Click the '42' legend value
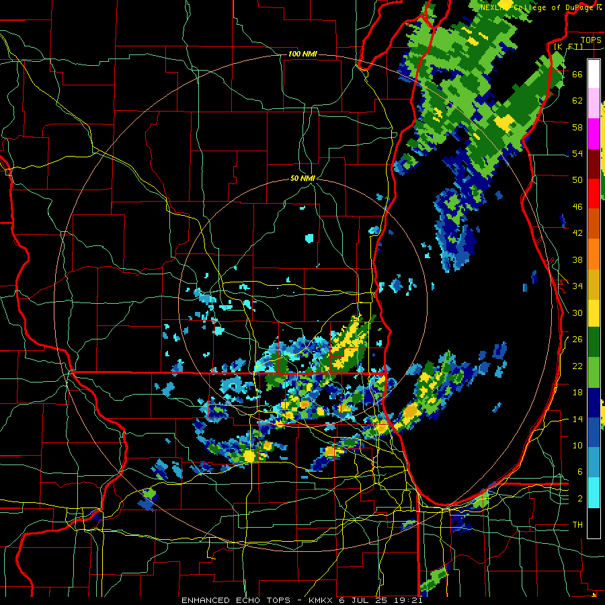The height and width of the screenshot is (605, 605). [577, 233]
